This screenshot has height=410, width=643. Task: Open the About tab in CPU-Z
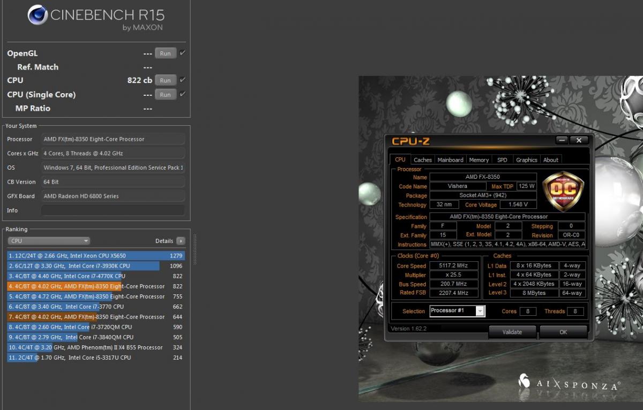pyautogui.click(x=551, y=160)
